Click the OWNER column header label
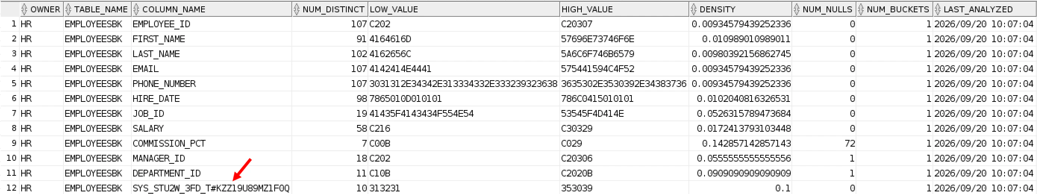 pyautogui.click(x=45, y=9)
